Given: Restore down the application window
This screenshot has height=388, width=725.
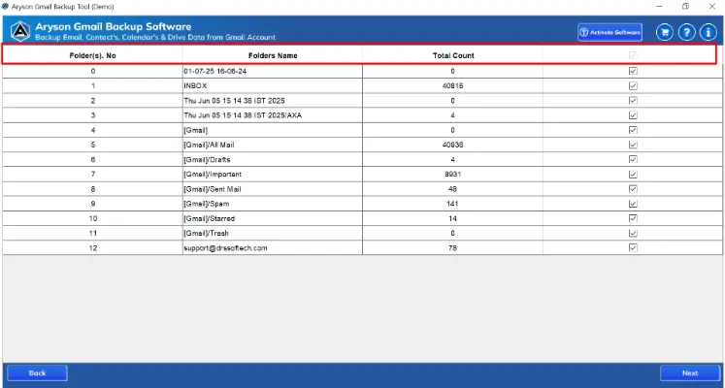Looking at the screenshot, I should point(685,7).
